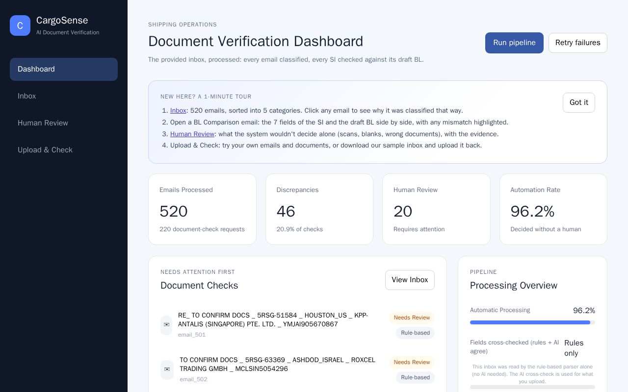Click the Automatic Processing progress bar

point(532,322)
